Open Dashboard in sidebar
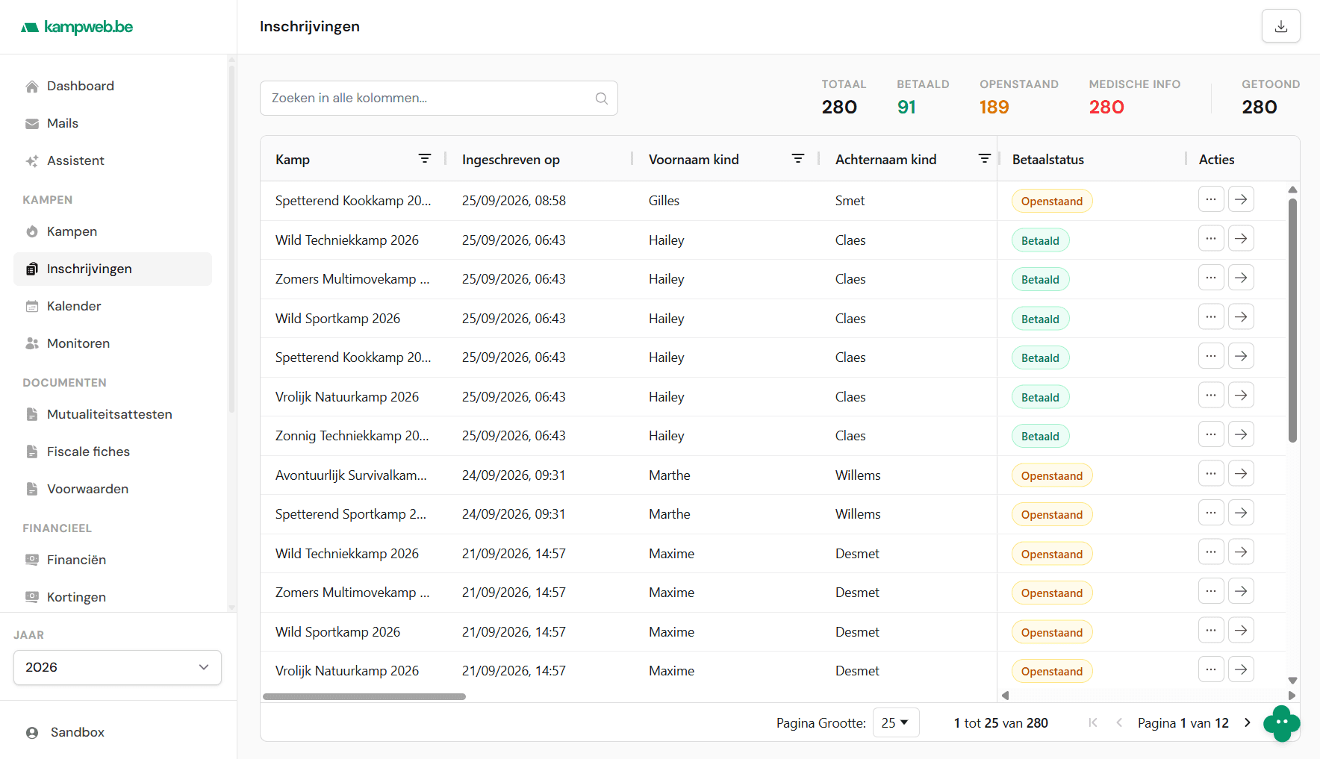The height and width of the screenshot is (759, 1320). coord(113,86)
